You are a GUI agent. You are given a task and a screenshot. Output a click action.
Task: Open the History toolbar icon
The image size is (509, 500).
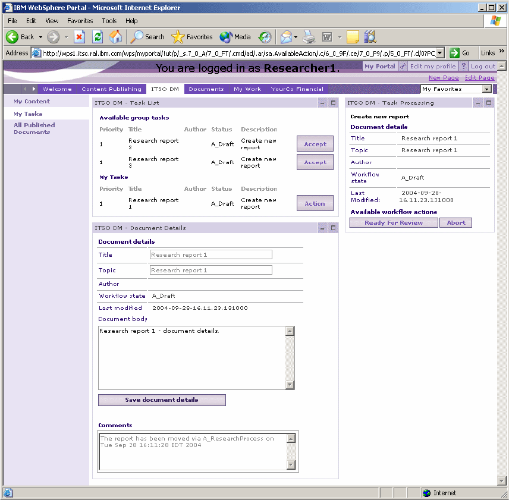tap(265, 37)
